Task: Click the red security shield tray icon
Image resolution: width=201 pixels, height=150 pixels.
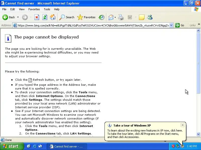Action: pos(173,146)
